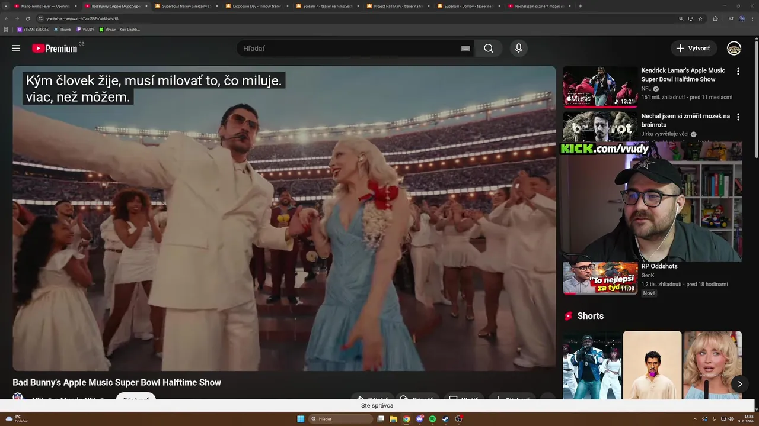Open options for Kendrick Lamar's halftime video
The image size is (759, 426).
(x=738, y=72)
